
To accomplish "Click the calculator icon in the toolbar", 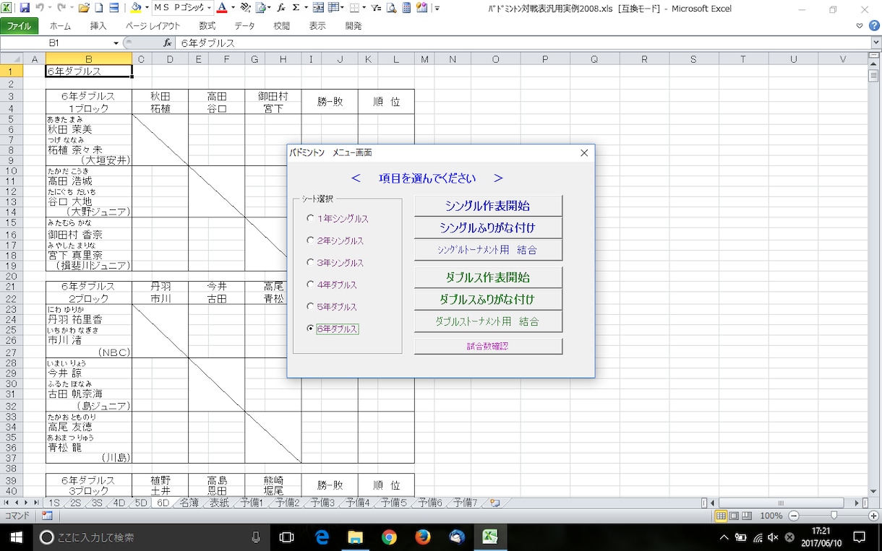I will [406, 9].
